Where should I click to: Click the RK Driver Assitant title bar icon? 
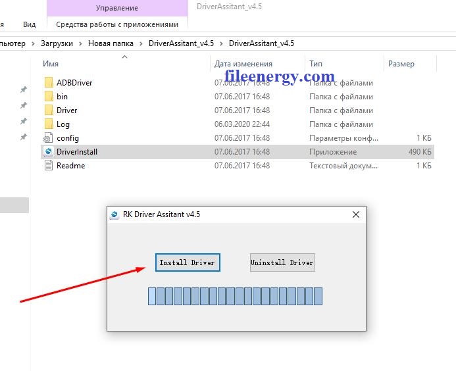(x=114, y=215)
